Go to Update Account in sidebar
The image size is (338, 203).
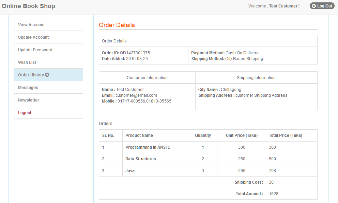[x=33, y=37]
